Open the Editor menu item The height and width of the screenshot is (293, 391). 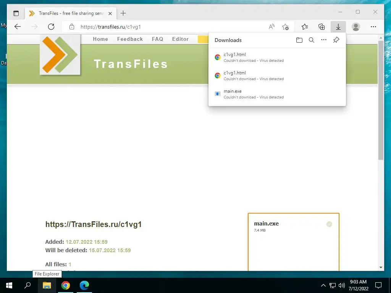(180, 39)
